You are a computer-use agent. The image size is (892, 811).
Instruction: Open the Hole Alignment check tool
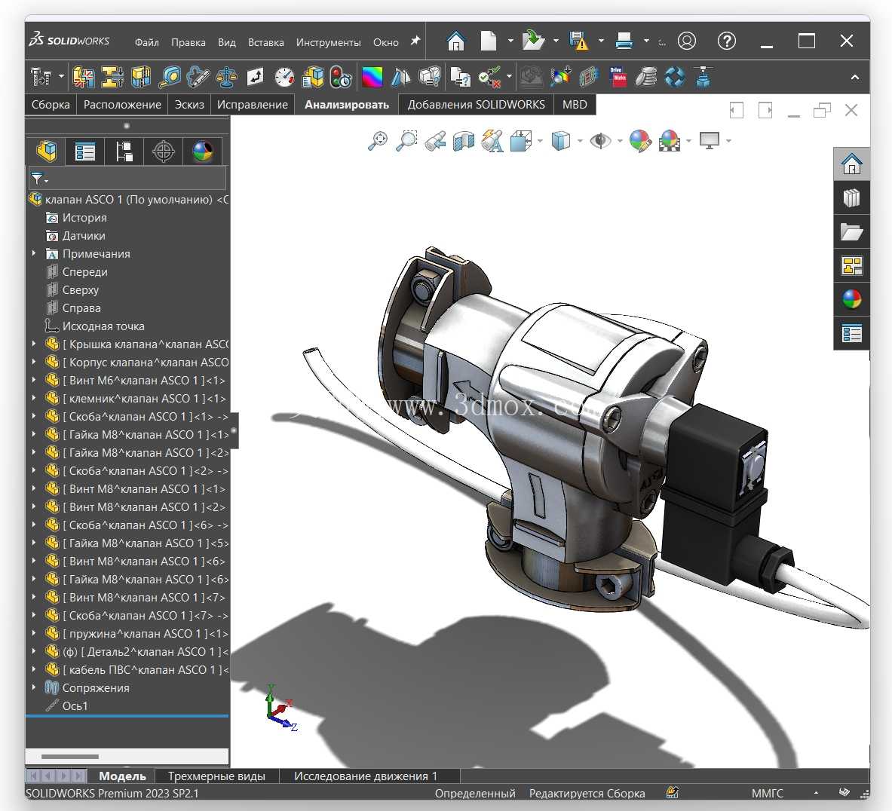coord(140,78)
